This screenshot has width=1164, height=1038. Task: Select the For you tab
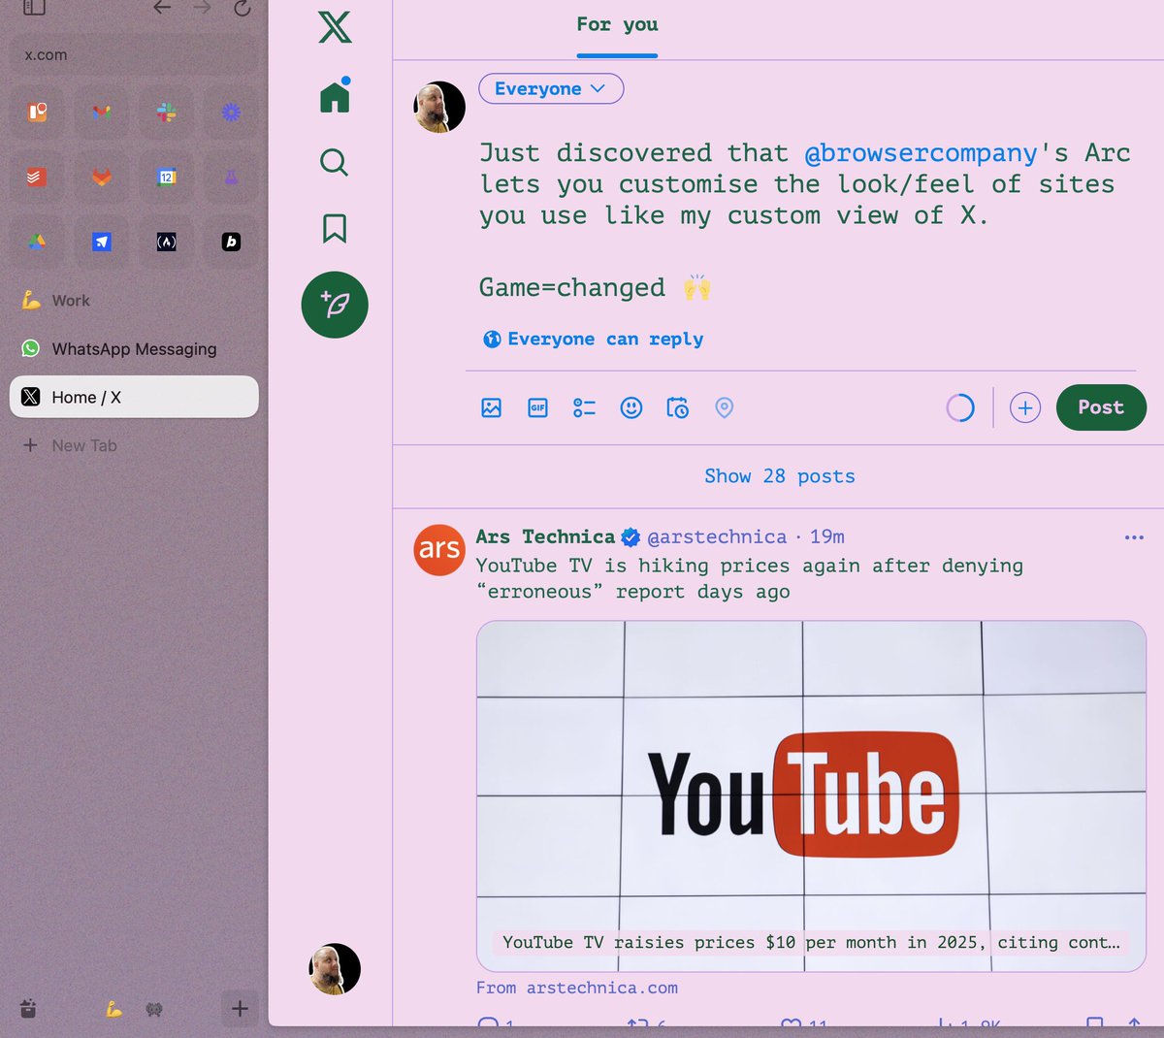pos(617,24)
